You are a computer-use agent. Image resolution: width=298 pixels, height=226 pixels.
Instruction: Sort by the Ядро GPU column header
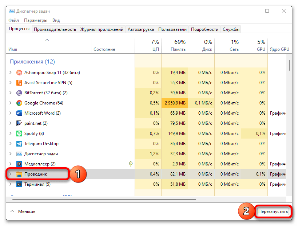point(279,46)
